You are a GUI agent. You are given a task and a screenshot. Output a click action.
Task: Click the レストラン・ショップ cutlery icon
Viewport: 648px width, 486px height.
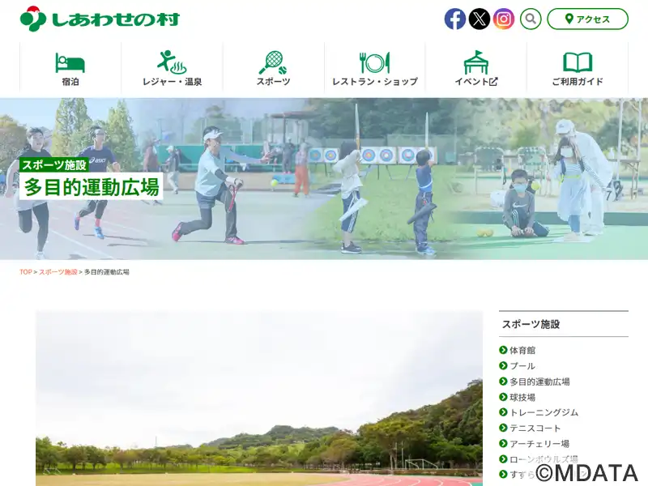coord(375,63)
